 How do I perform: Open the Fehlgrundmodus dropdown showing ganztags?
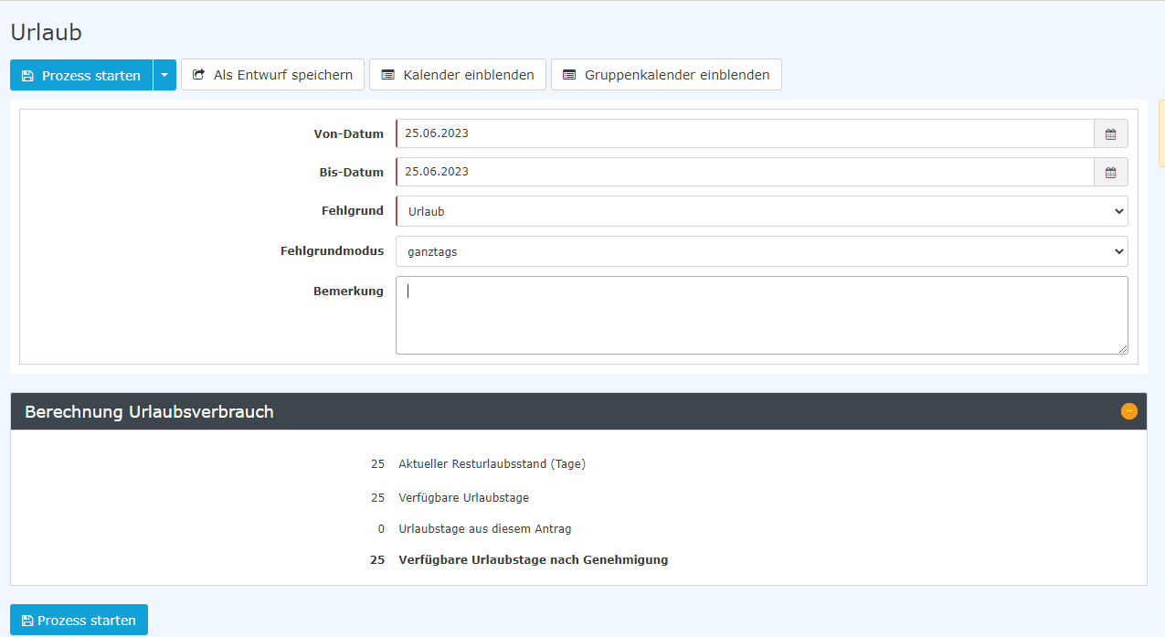(x=761, y=251)
